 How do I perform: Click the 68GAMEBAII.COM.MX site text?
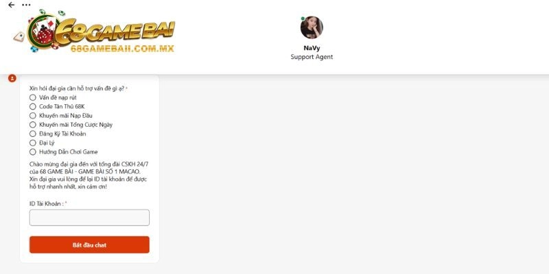tap(122, 49)
